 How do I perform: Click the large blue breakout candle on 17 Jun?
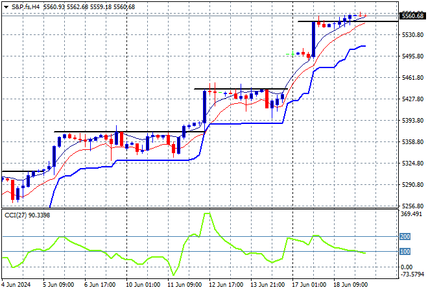pos(314,40)
